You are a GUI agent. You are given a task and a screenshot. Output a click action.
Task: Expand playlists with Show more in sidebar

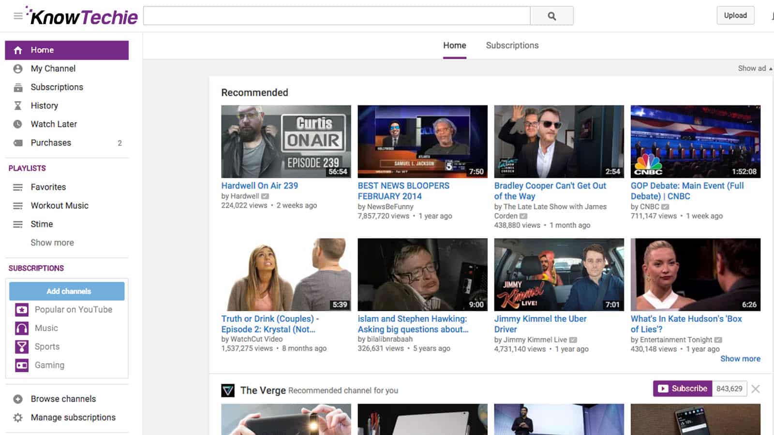[x=52, y=243]
